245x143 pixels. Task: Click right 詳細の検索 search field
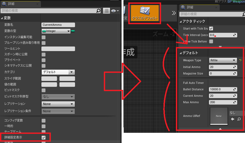(211, 14)
